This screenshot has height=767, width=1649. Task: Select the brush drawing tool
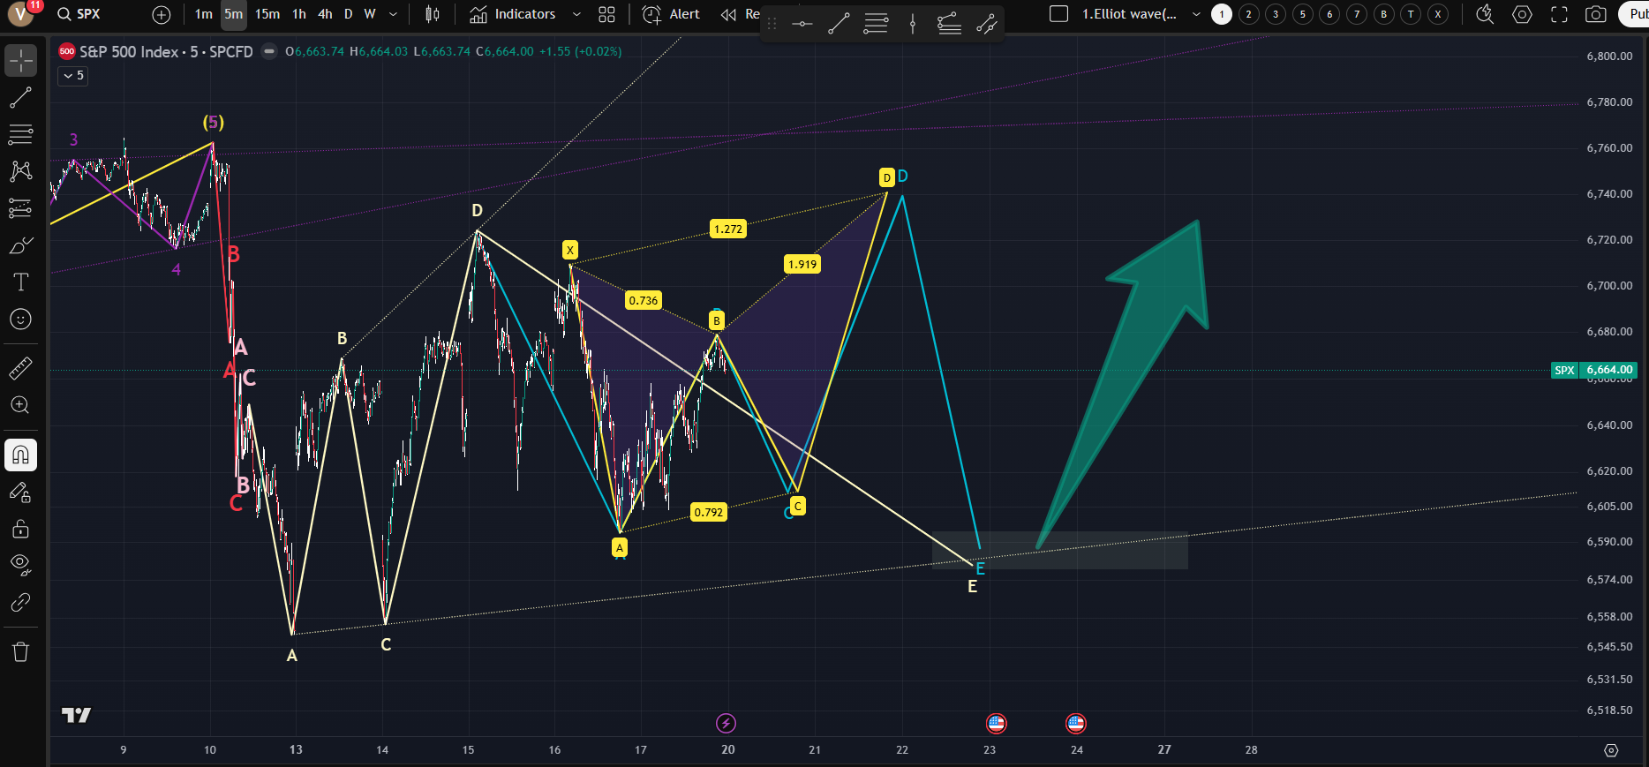(20, 245)
